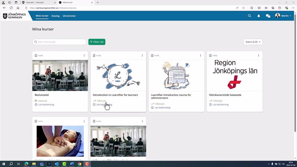This screenshot has height=167, width=297.
Task: Open the Region Jönköpings län course image
Action: (x=234, y=75)
